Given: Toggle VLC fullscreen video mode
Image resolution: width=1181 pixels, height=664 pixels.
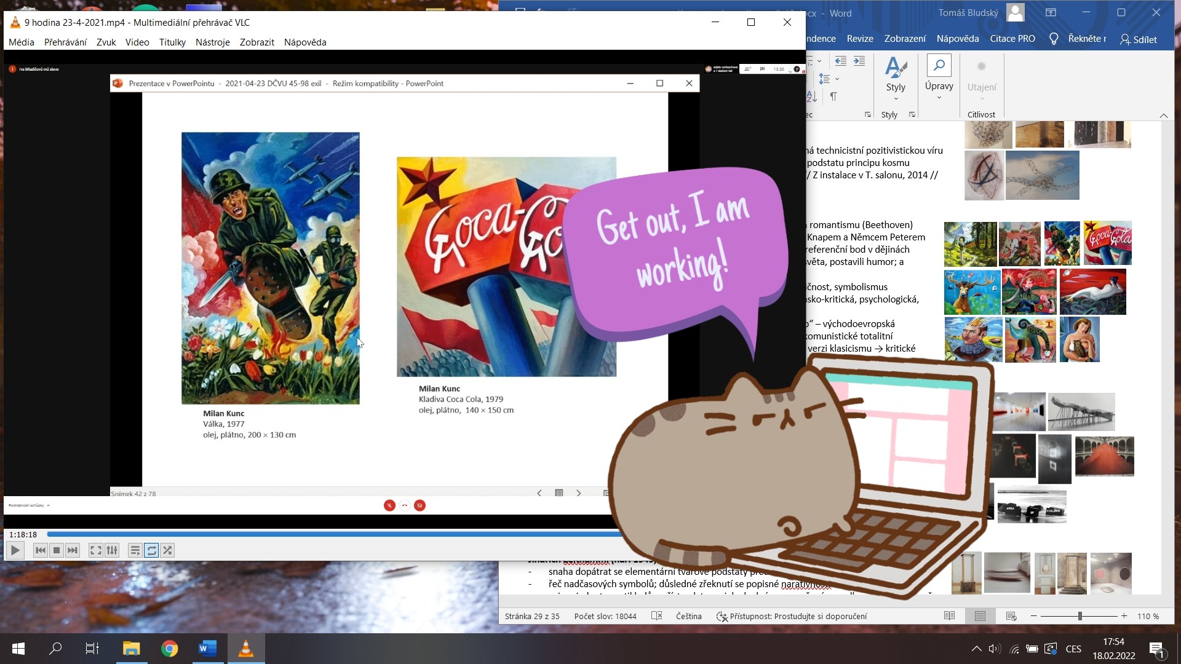Looking at the screenshot, I should [96, 550].
